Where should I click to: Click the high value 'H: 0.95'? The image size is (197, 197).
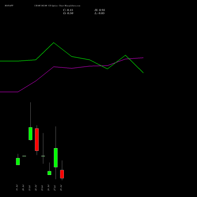[100, 10]
